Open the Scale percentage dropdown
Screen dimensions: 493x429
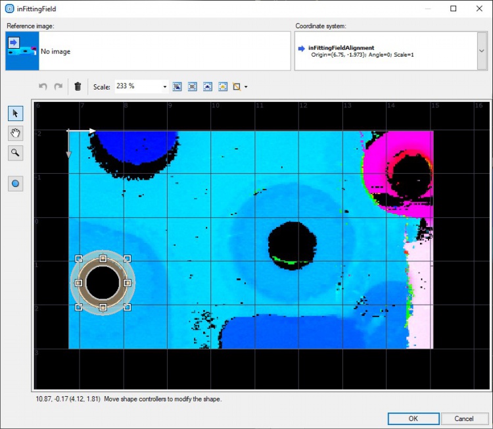pos(165,86)
